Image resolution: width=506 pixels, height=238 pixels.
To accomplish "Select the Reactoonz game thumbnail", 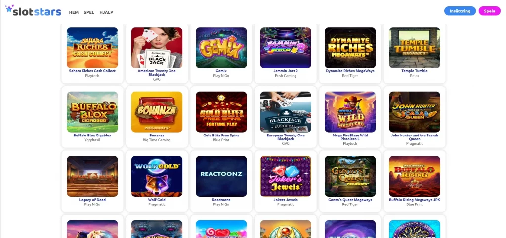I will click(221, 176).
